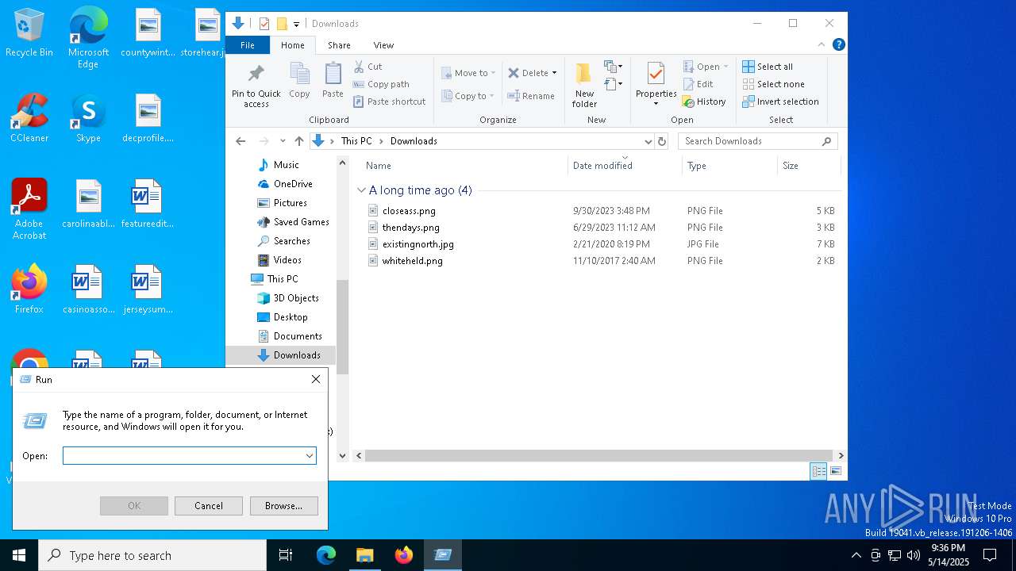Switch to details view layout icon
The height and width of the screenshot is (571, 1016).
coord(818,471)
